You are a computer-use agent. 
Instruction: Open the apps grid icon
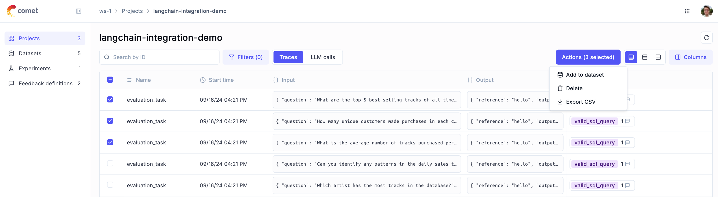tap(687, 11)
